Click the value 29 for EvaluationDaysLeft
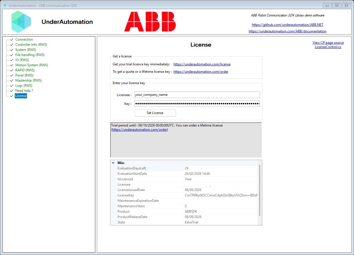The height and width of the screenshot is (255, 354). [187, 168]
